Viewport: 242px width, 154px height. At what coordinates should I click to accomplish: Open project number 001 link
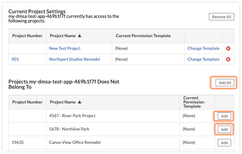click(15, 59)
